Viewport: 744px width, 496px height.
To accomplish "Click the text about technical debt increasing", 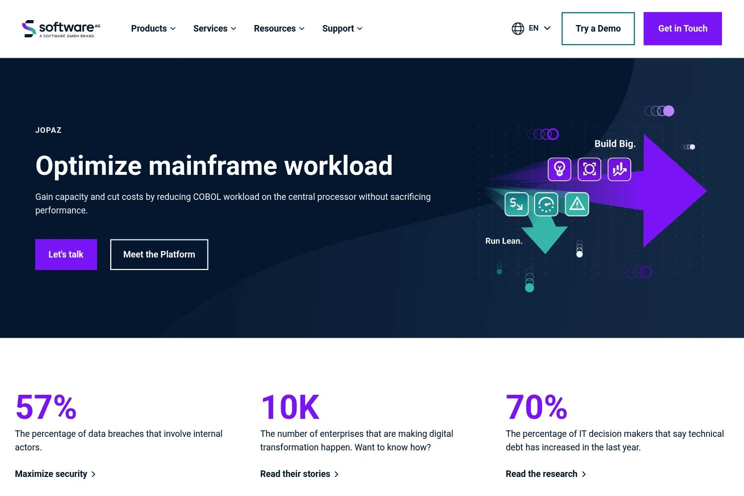I will [615, 440].
